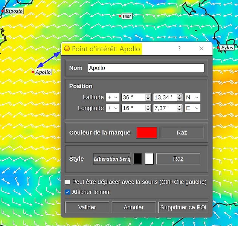Click the red Apollo marker on map

click(33, 72)
